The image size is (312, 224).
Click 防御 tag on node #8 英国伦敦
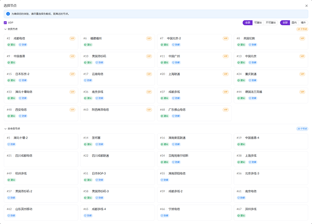click(253, 45)
